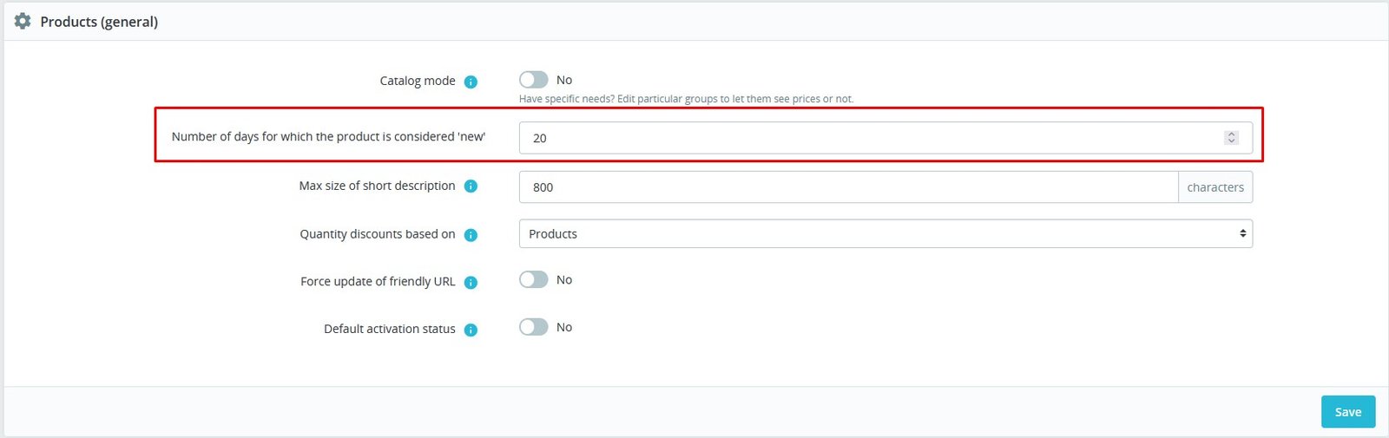Click the 'Number of days' field label
The height and width of the screenshot is (438, 1389).
[328, 136]
